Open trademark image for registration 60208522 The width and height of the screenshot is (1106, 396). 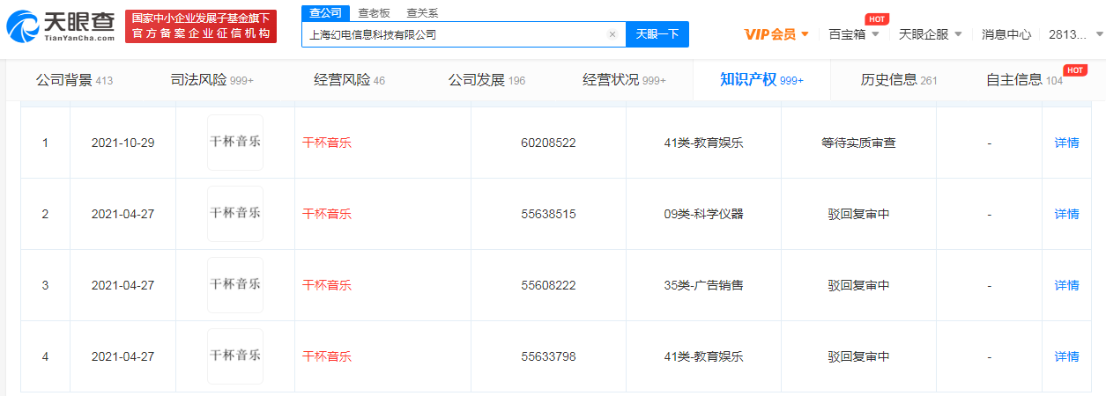point(235,143)
